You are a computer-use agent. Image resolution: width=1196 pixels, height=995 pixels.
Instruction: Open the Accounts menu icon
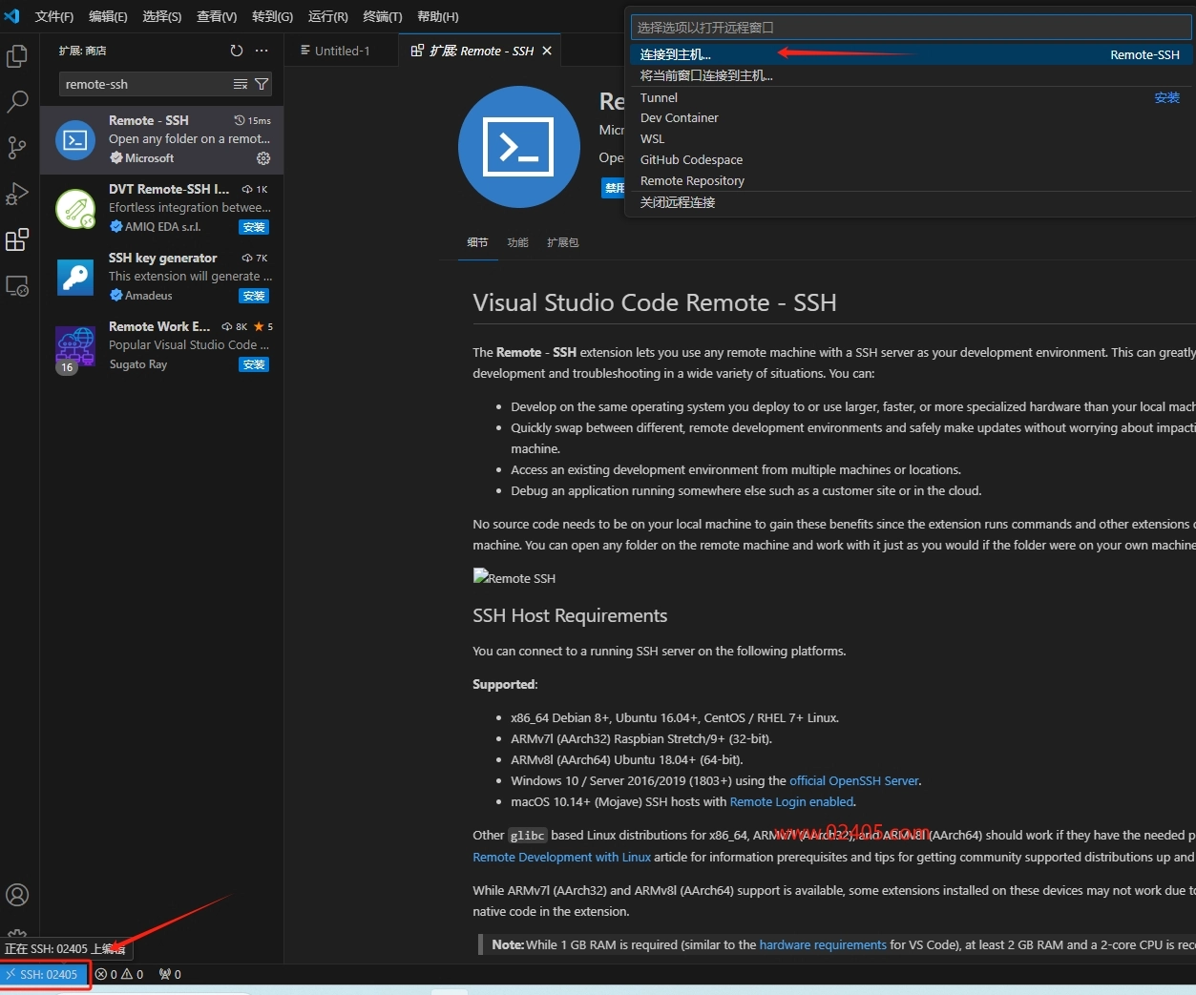[x=17, y=895]
